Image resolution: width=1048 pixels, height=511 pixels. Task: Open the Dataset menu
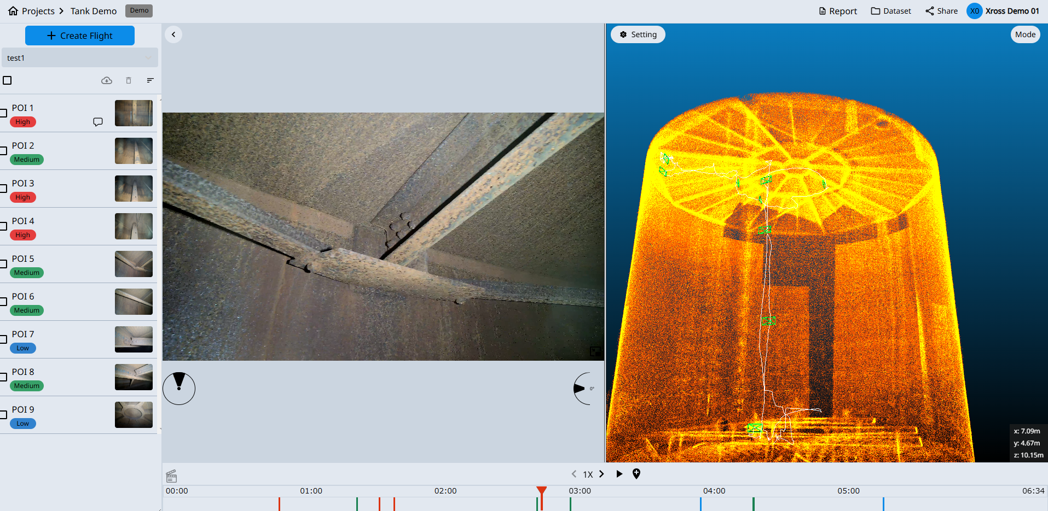point(891,11)
